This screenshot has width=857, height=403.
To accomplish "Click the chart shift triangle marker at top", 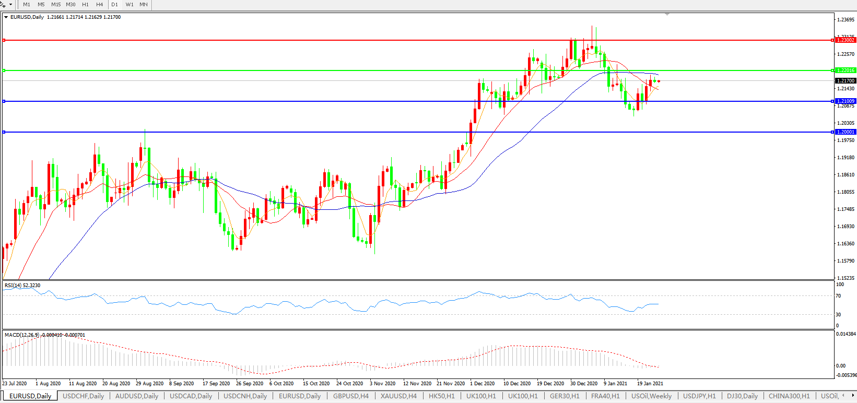I will [x=667, y=14].
